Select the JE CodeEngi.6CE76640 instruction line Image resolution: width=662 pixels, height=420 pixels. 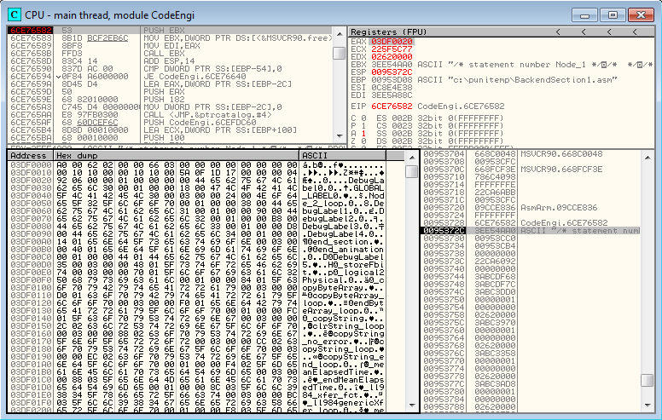tap(170, 77)
